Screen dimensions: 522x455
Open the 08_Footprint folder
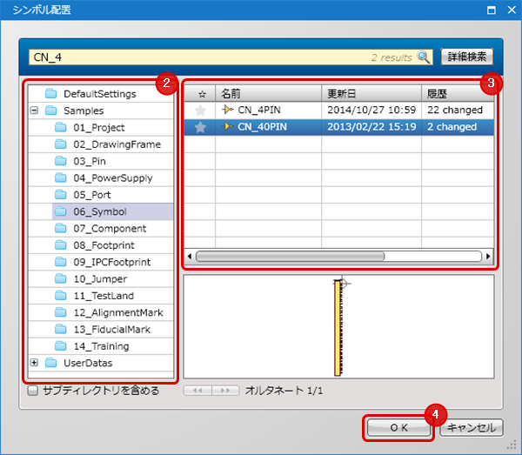pyautogui.click(x=95, y=245)
